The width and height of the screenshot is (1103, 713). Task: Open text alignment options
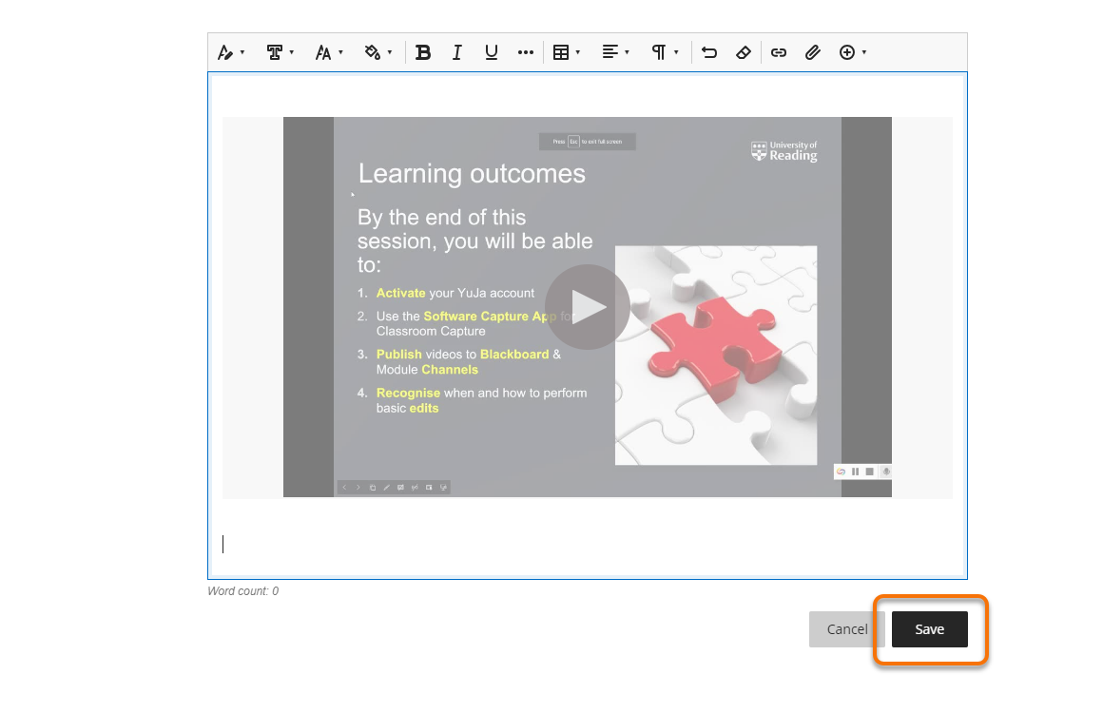click(610, 52)
